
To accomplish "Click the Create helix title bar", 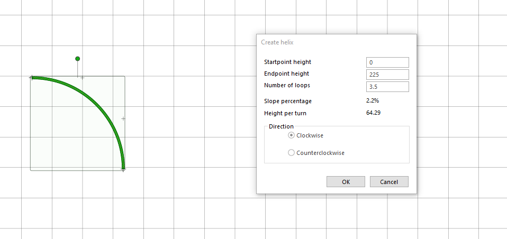I will 336,42.
